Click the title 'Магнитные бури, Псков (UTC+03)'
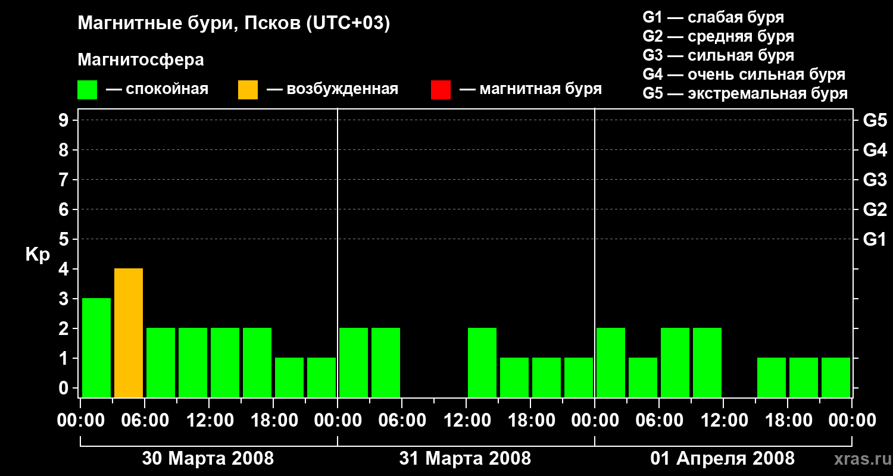Screen dimensions: 893x476 click(234, 24)
